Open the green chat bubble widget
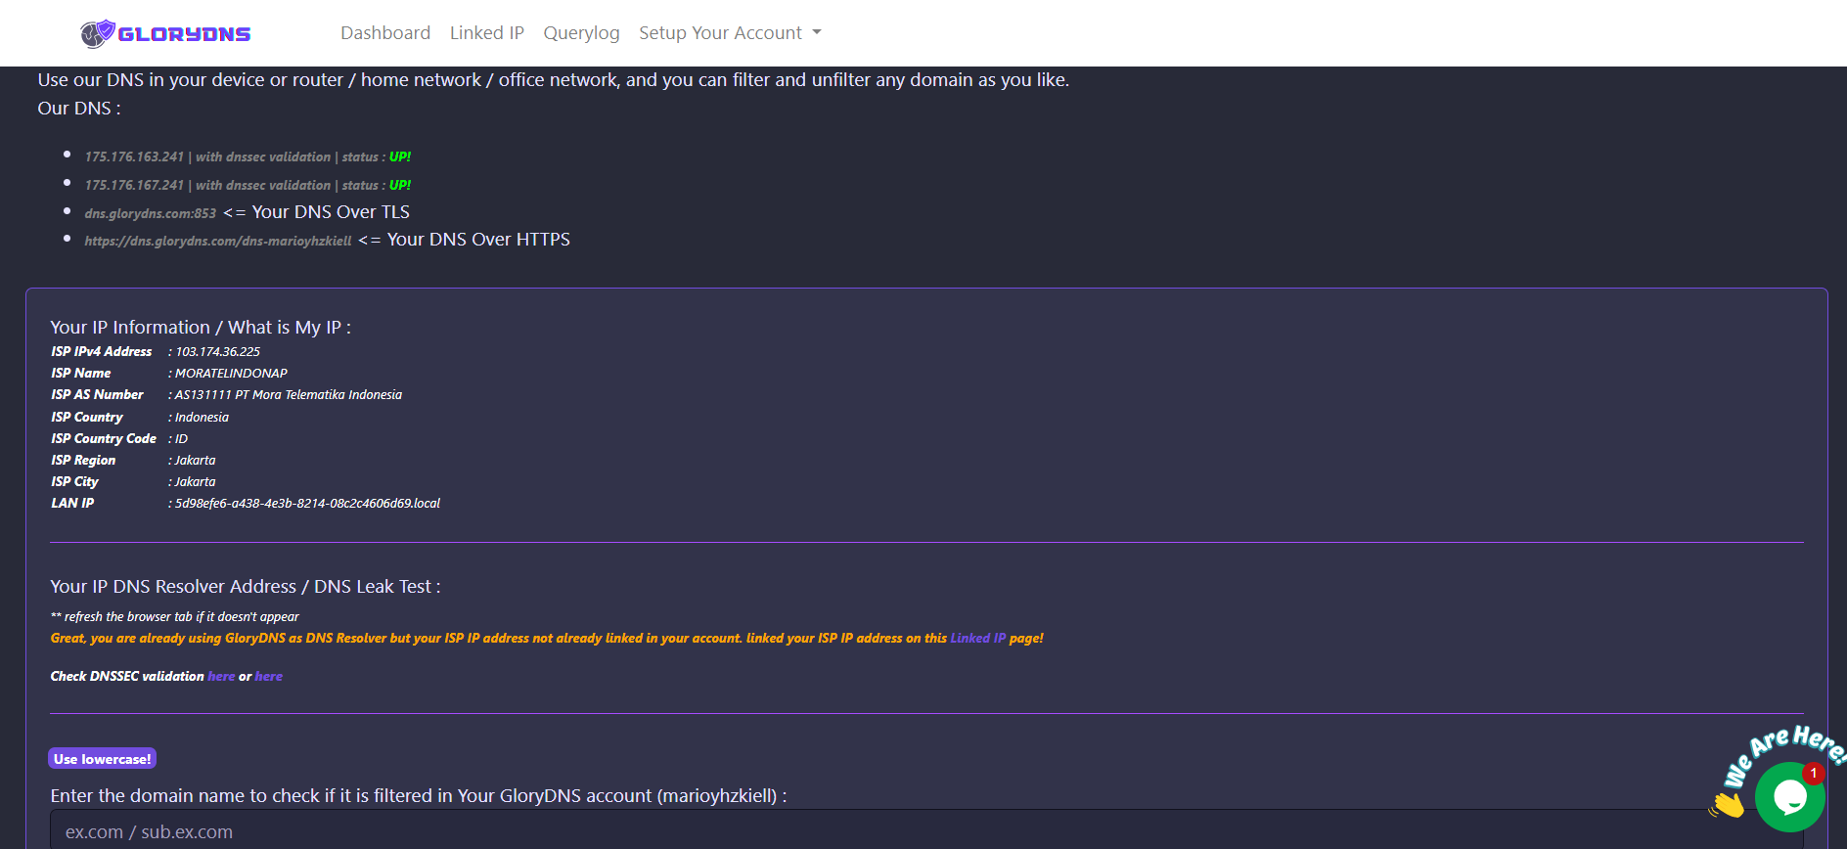This screenshot has width=1847, height=849. [x=1789, y=797]
